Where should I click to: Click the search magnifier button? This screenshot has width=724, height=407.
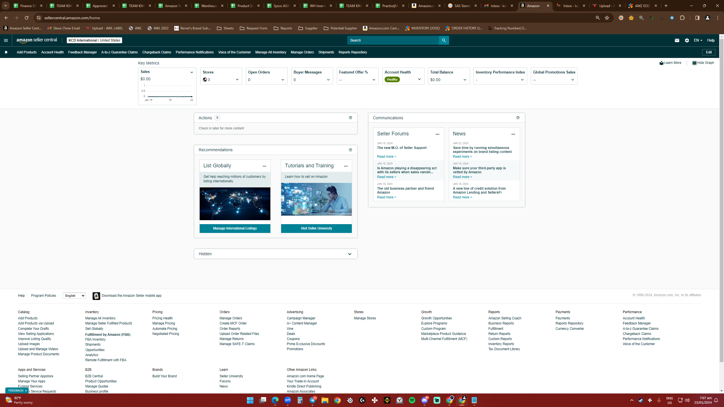pyautogui.click(x=444, y=40)
